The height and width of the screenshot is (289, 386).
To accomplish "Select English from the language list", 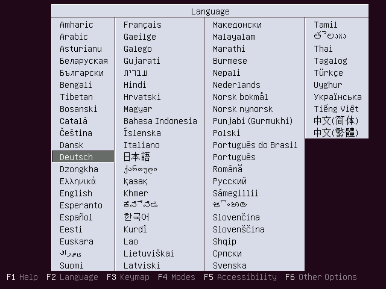I will click(76, 193).
